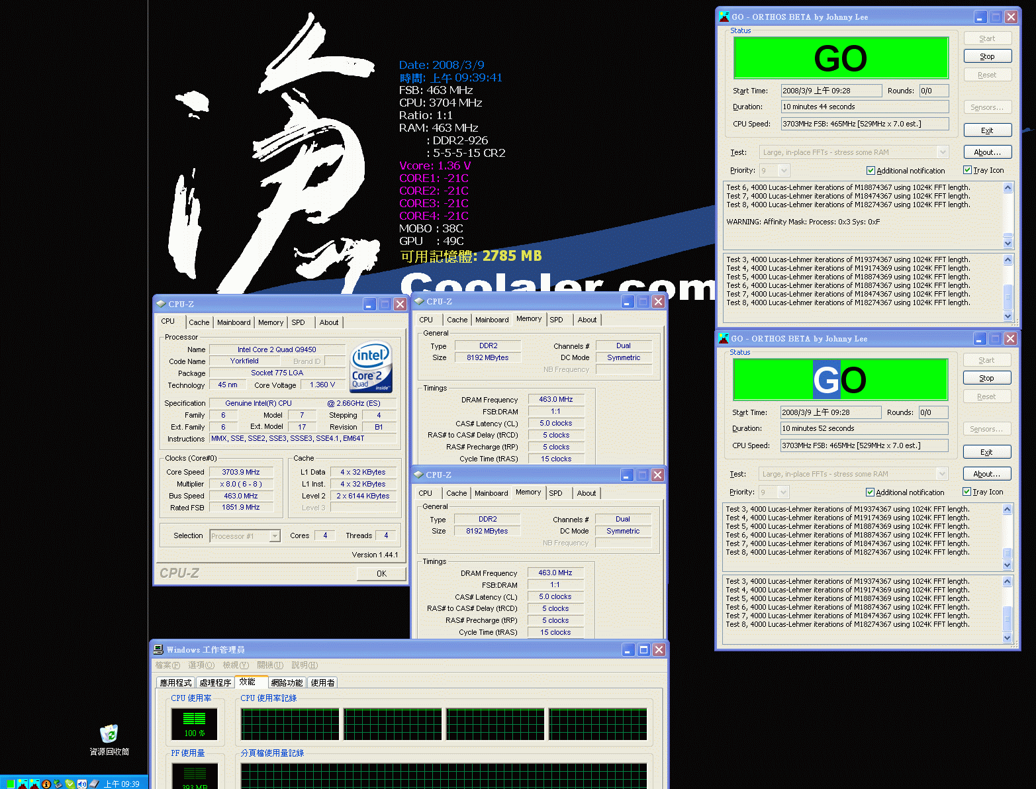Image resolution: width=1036 pixels, height=789 pixels.
Task: Minimize the top ORTHOS window
Action: pos(981,17)
